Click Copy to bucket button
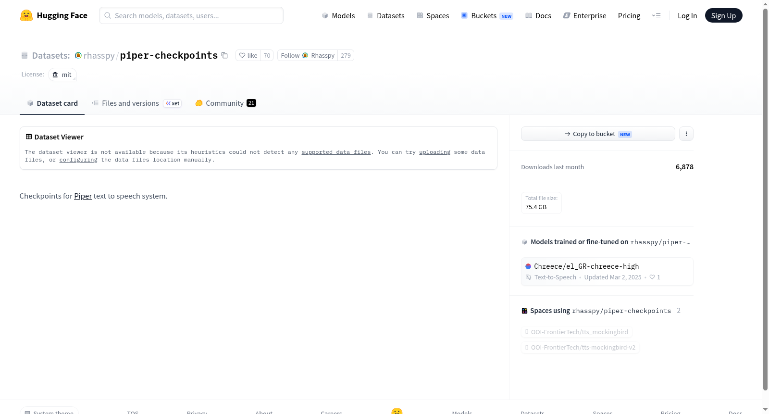769x414 pixels. coord(598,134)
